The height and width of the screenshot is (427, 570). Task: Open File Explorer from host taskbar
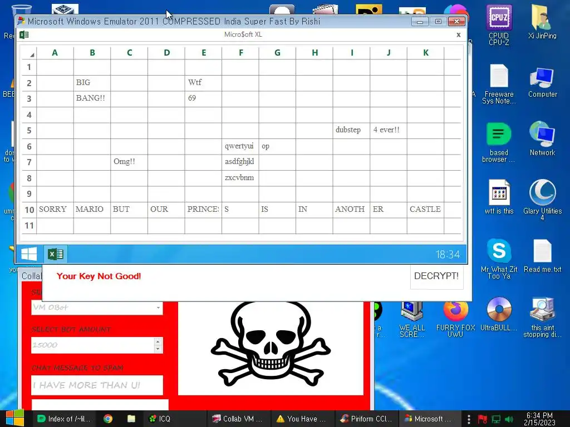click(x=131, y=419)
